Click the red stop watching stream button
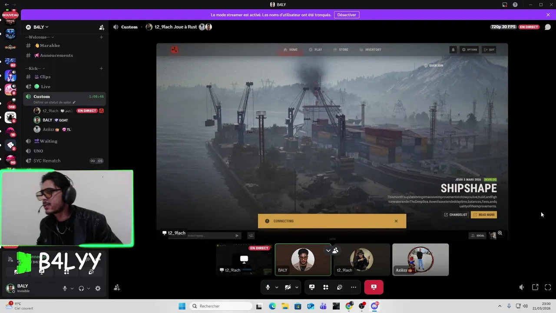Image resolution: width=556 pixels, height=313 pixels. click(374, 287)
